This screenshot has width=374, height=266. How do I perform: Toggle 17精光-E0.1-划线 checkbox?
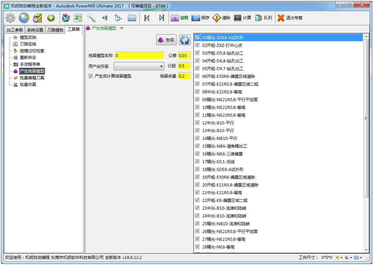tap(197, 161)
